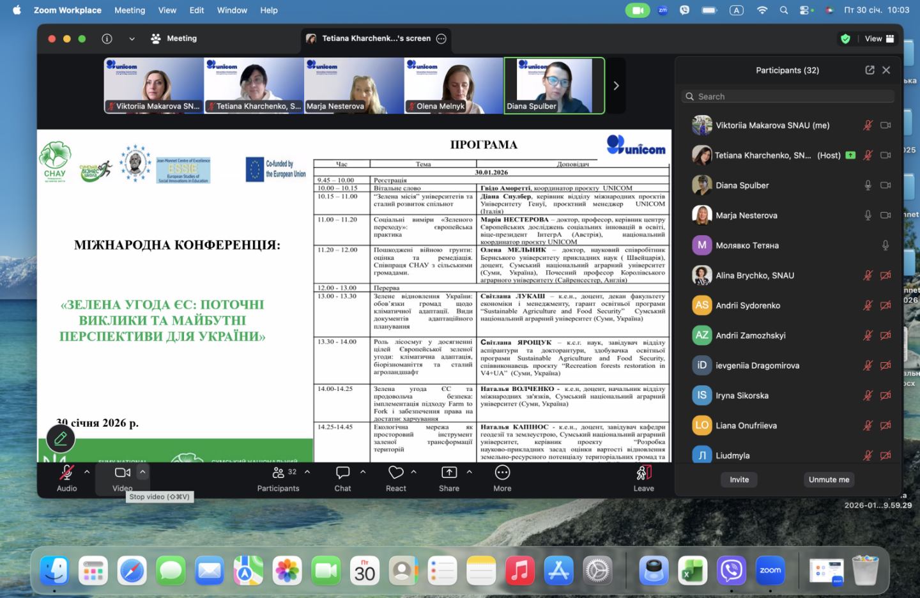Click the Unmute me button
The height and width of the screenshot is (598, 920).
829,480
